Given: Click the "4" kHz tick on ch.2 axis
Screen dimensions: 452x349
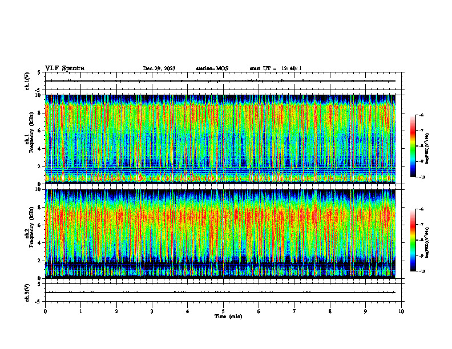Looking at the screenshot, I should pos(40,244).
